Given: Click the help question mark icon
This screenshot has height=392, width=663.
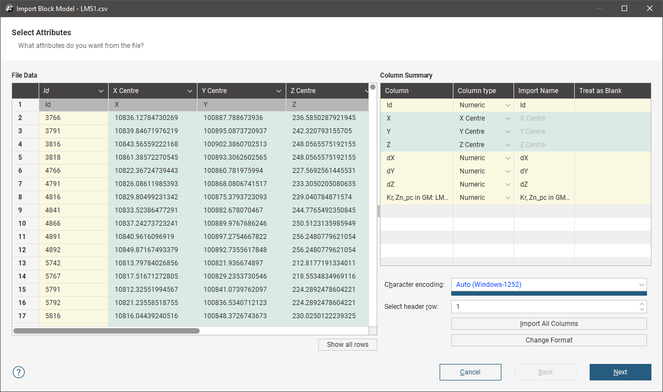Looking at the screenshot, I should point(19,372).
